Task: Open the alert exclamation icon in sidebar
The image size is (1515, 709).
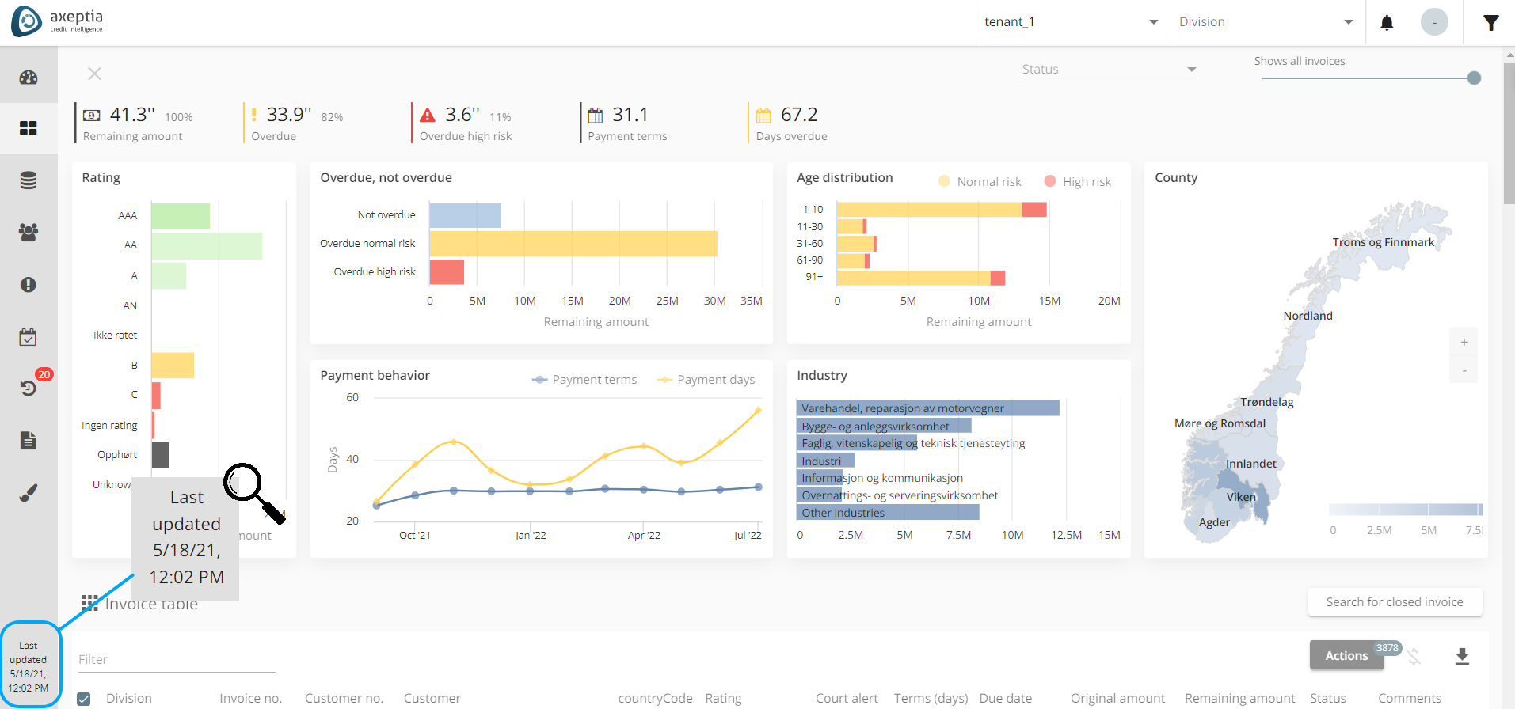Action: click(29, 284)
